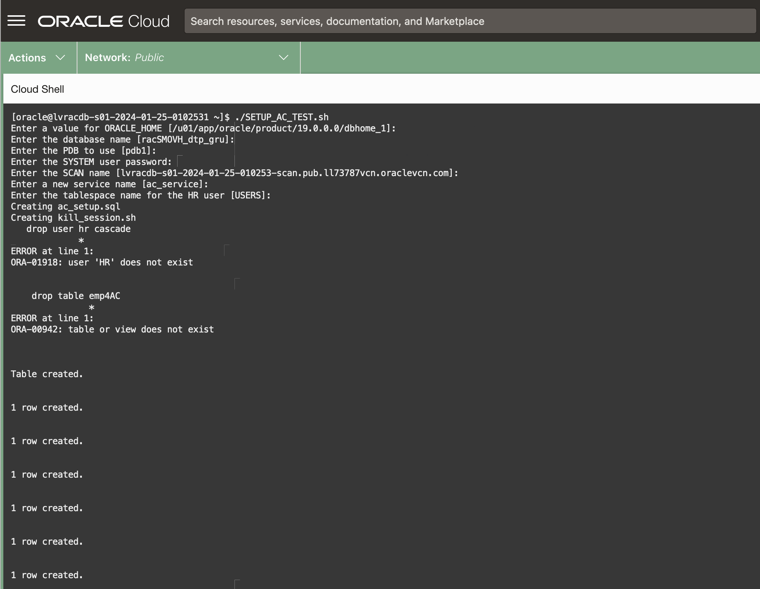The height and width of the screenshot is (589, 760).
Task: Click the 'Table created.' output line
Action: [x=47, y=374]
